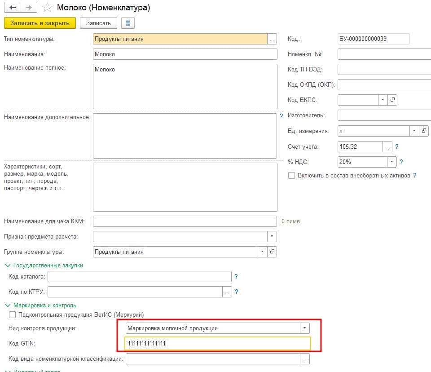The image size is (431, 372).
Task: Click the question mark beside Счет учета
Action: pyautogui.click(x=396, y=146)
